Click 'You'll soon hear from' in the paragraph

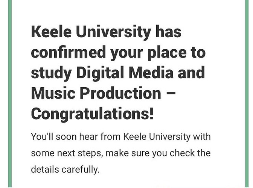point(76,136)
